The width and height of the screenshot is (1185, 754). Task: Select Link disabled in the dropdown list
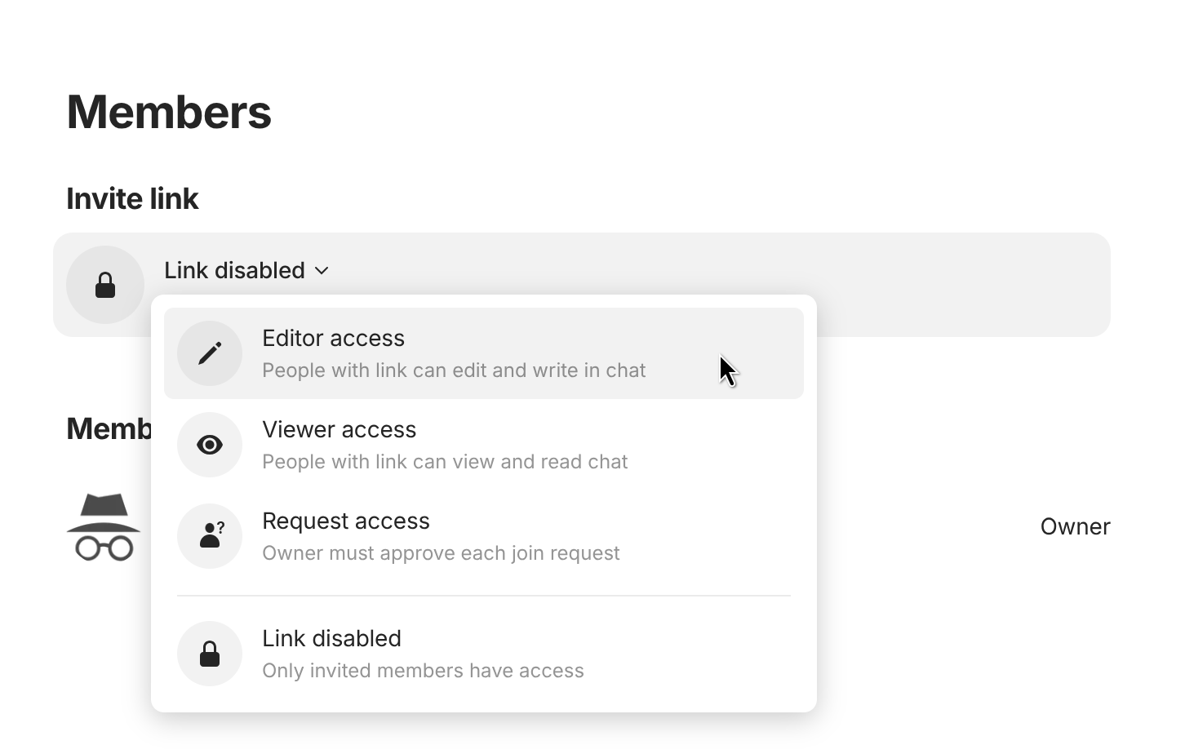[x=331, y=639]
